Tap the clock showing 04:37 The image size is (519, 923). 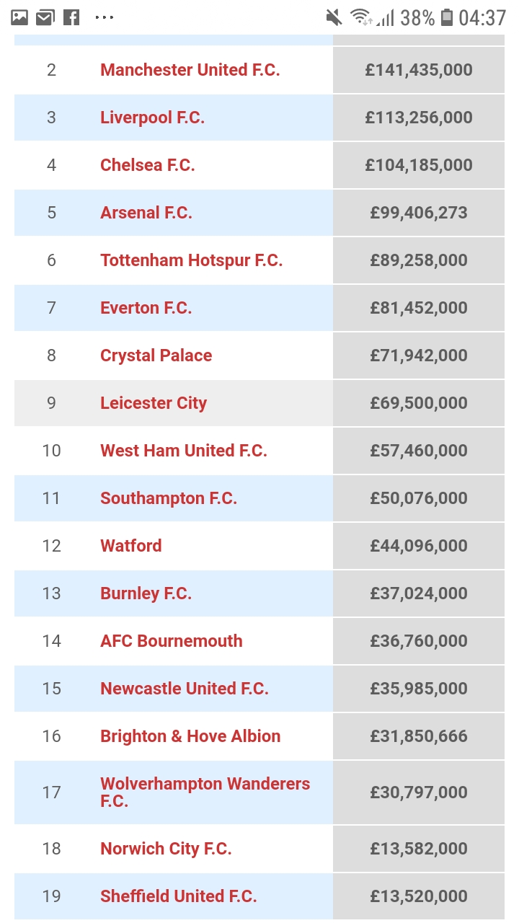click(482, 17)
